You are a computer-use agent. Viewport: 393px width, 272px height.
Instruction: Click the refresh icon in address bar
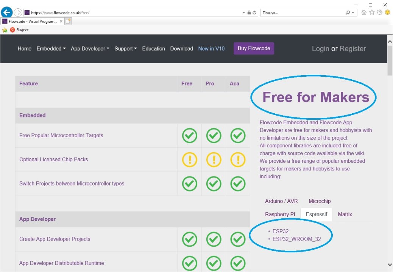pyautogui.click(x=254, y=12)
